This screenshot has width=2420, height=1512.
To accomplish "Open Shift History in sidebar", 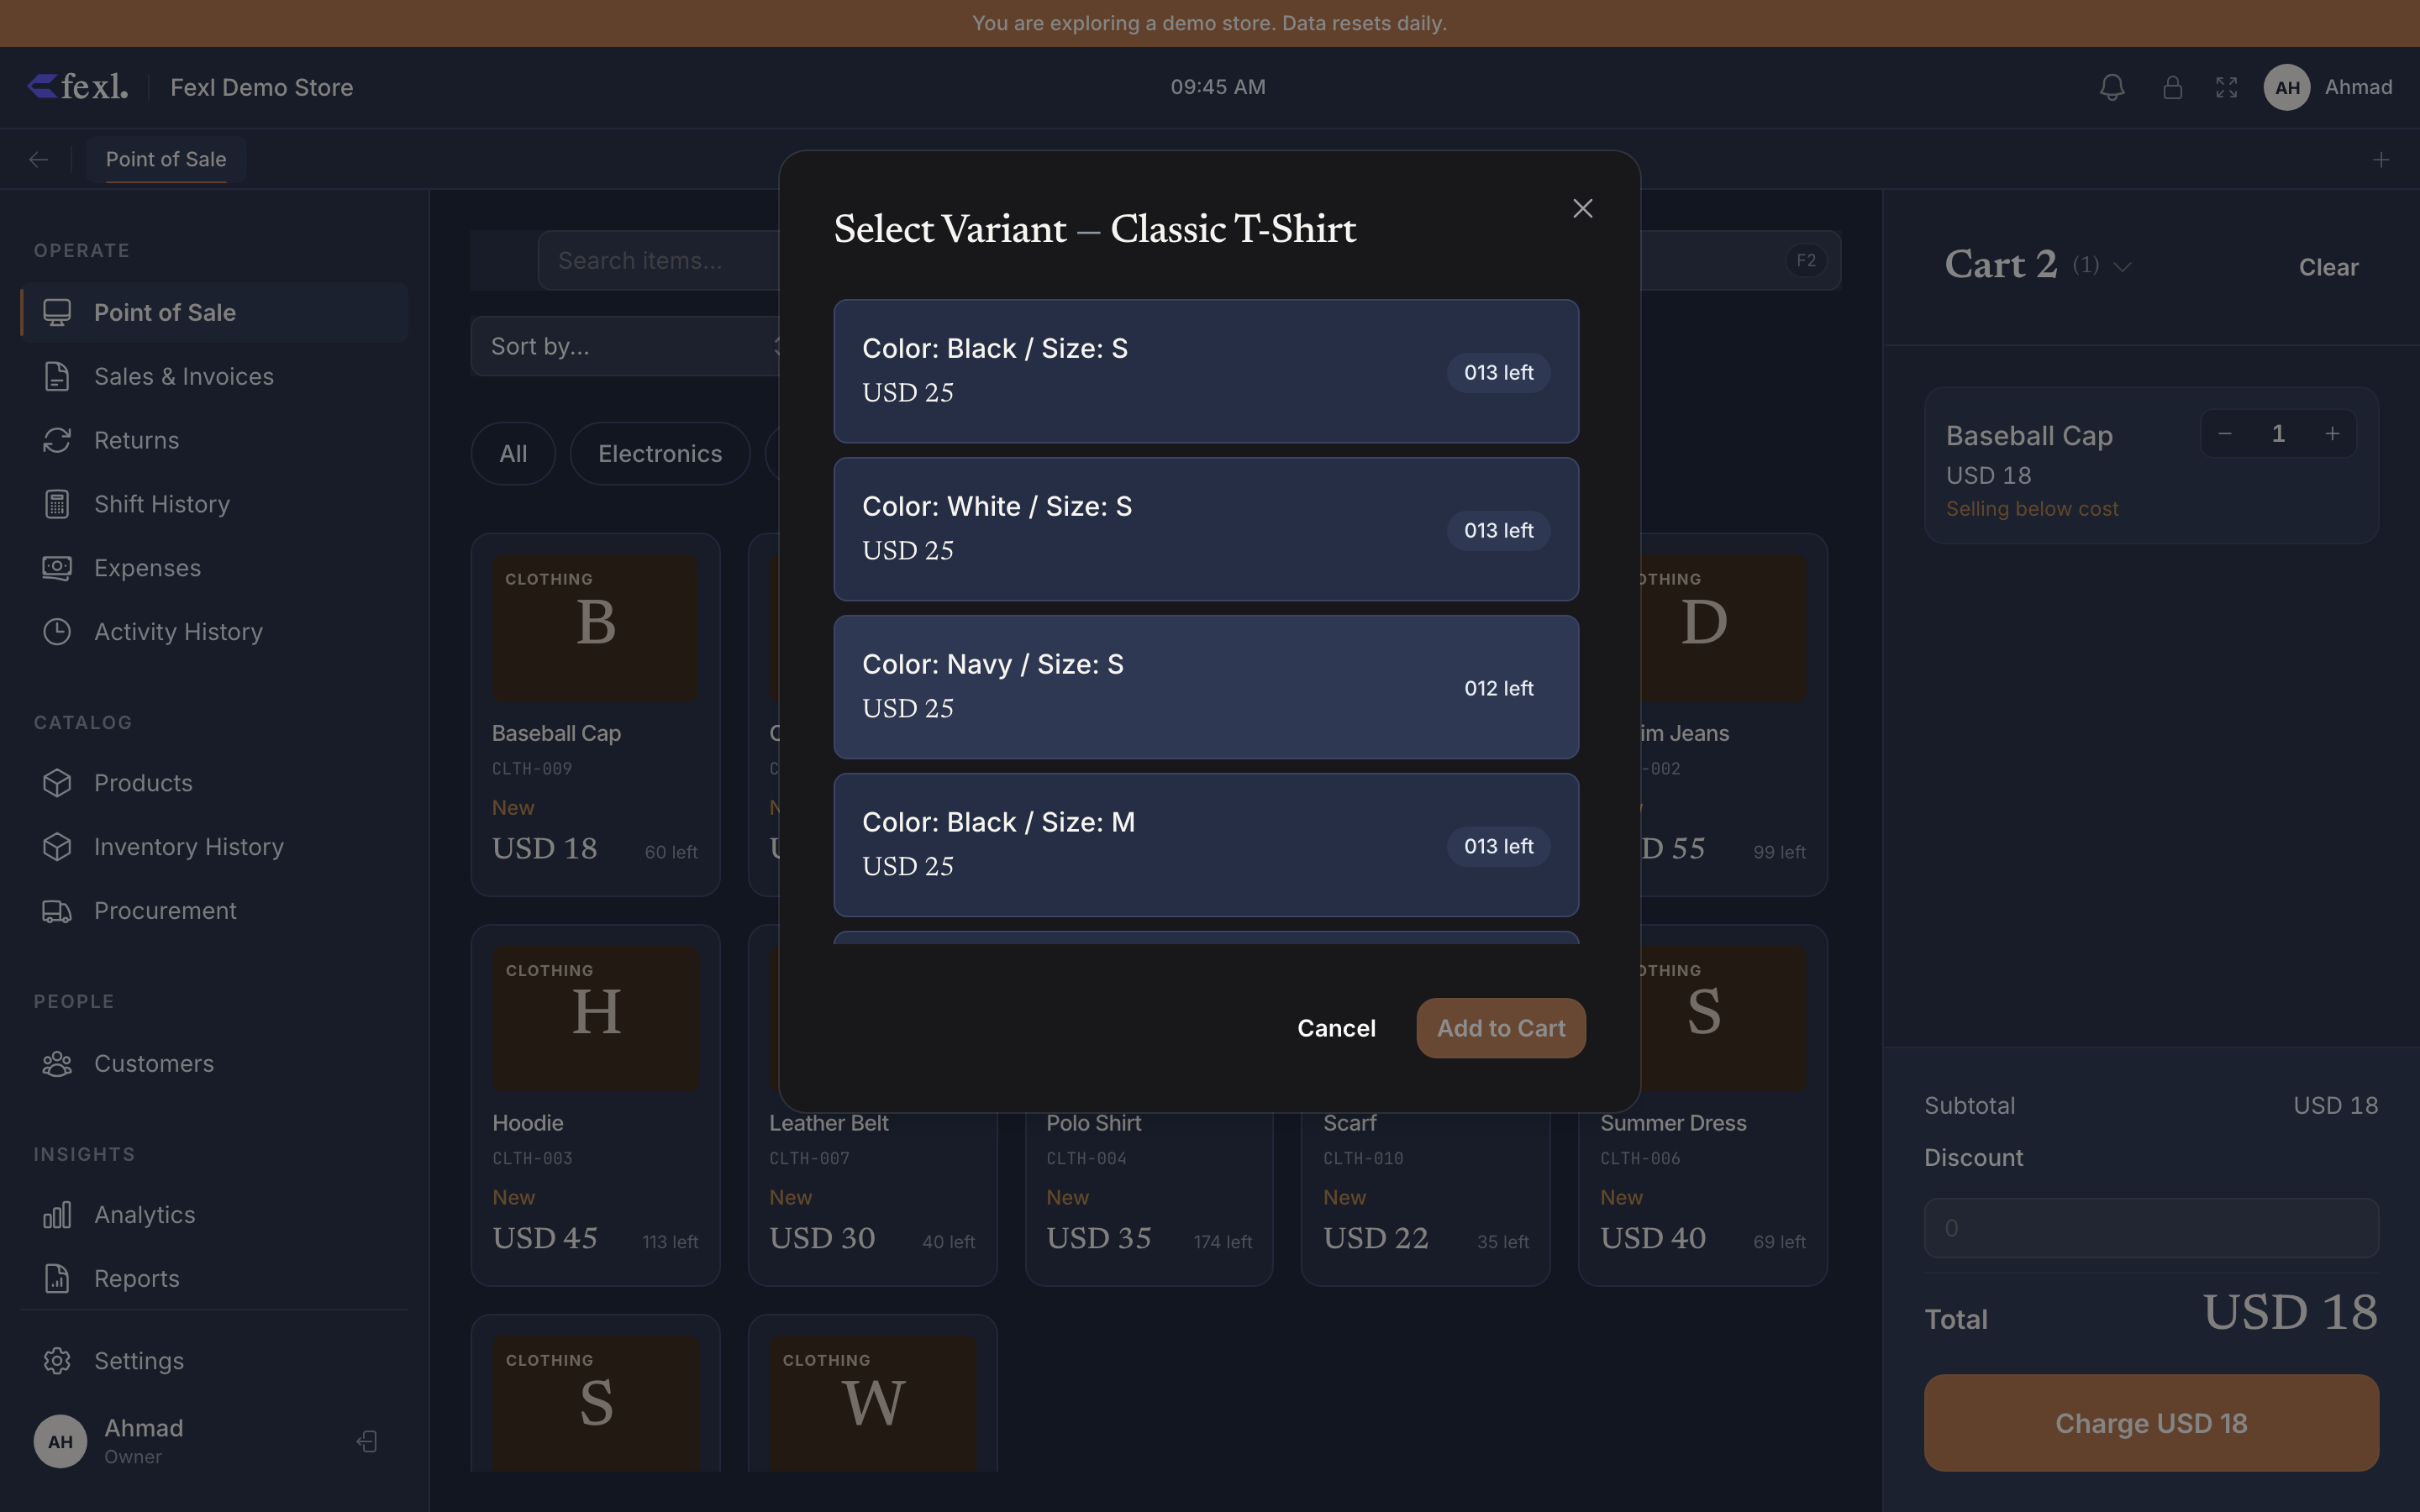I will click(x=214, y=504).
